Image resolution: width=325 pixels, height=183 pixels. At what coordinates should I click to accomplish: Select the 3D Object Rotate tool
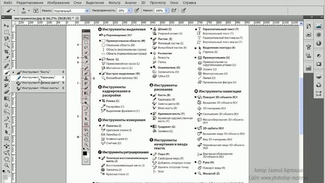[x=7, y=146]
